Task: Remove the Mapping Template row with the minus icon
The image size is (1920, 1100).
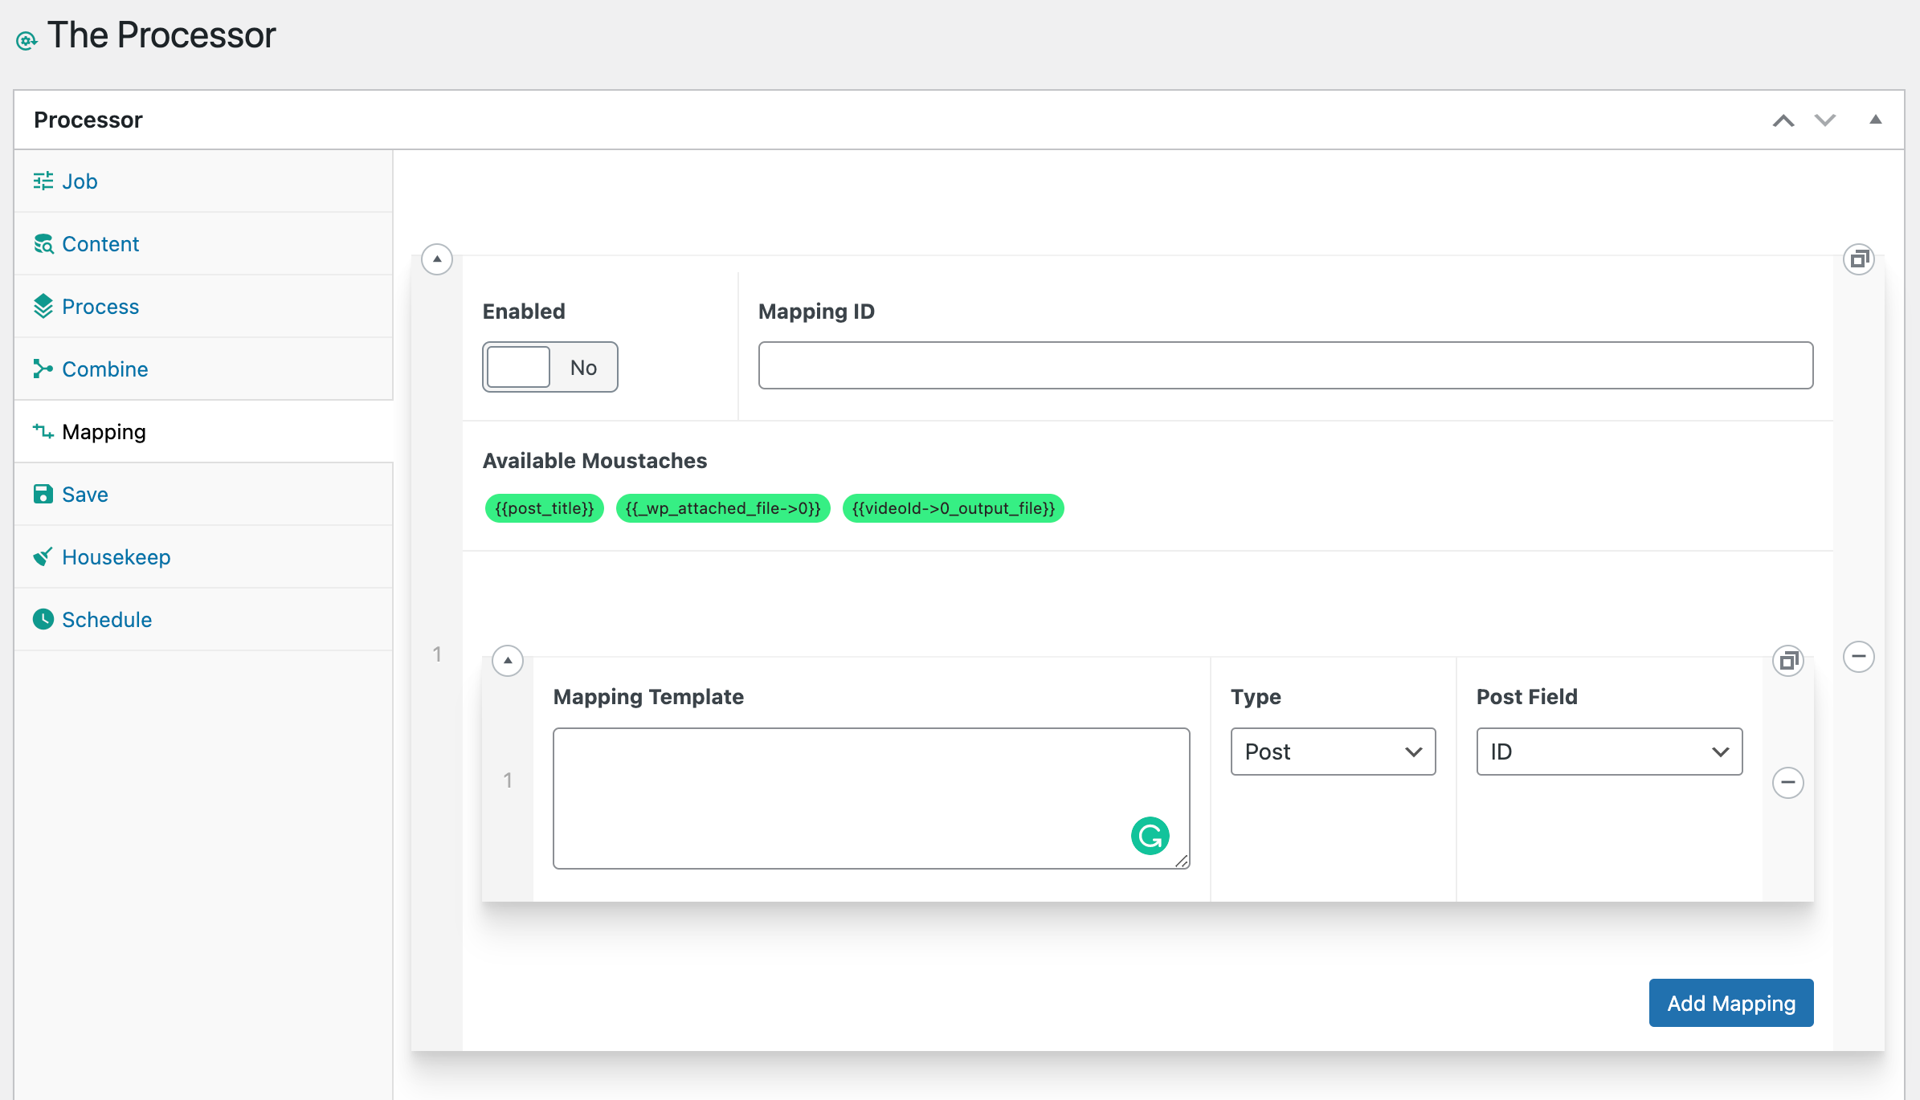Action: pos(1787,782)
